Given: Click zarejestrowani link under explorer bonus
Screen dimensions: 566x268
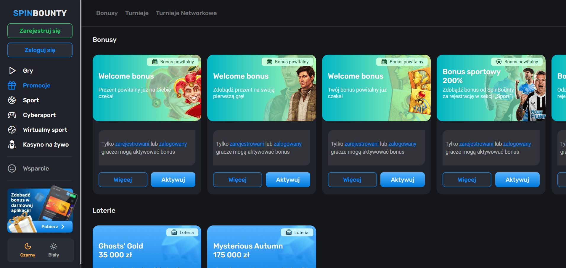Looking at the screenshot, I should pos(247,144).
